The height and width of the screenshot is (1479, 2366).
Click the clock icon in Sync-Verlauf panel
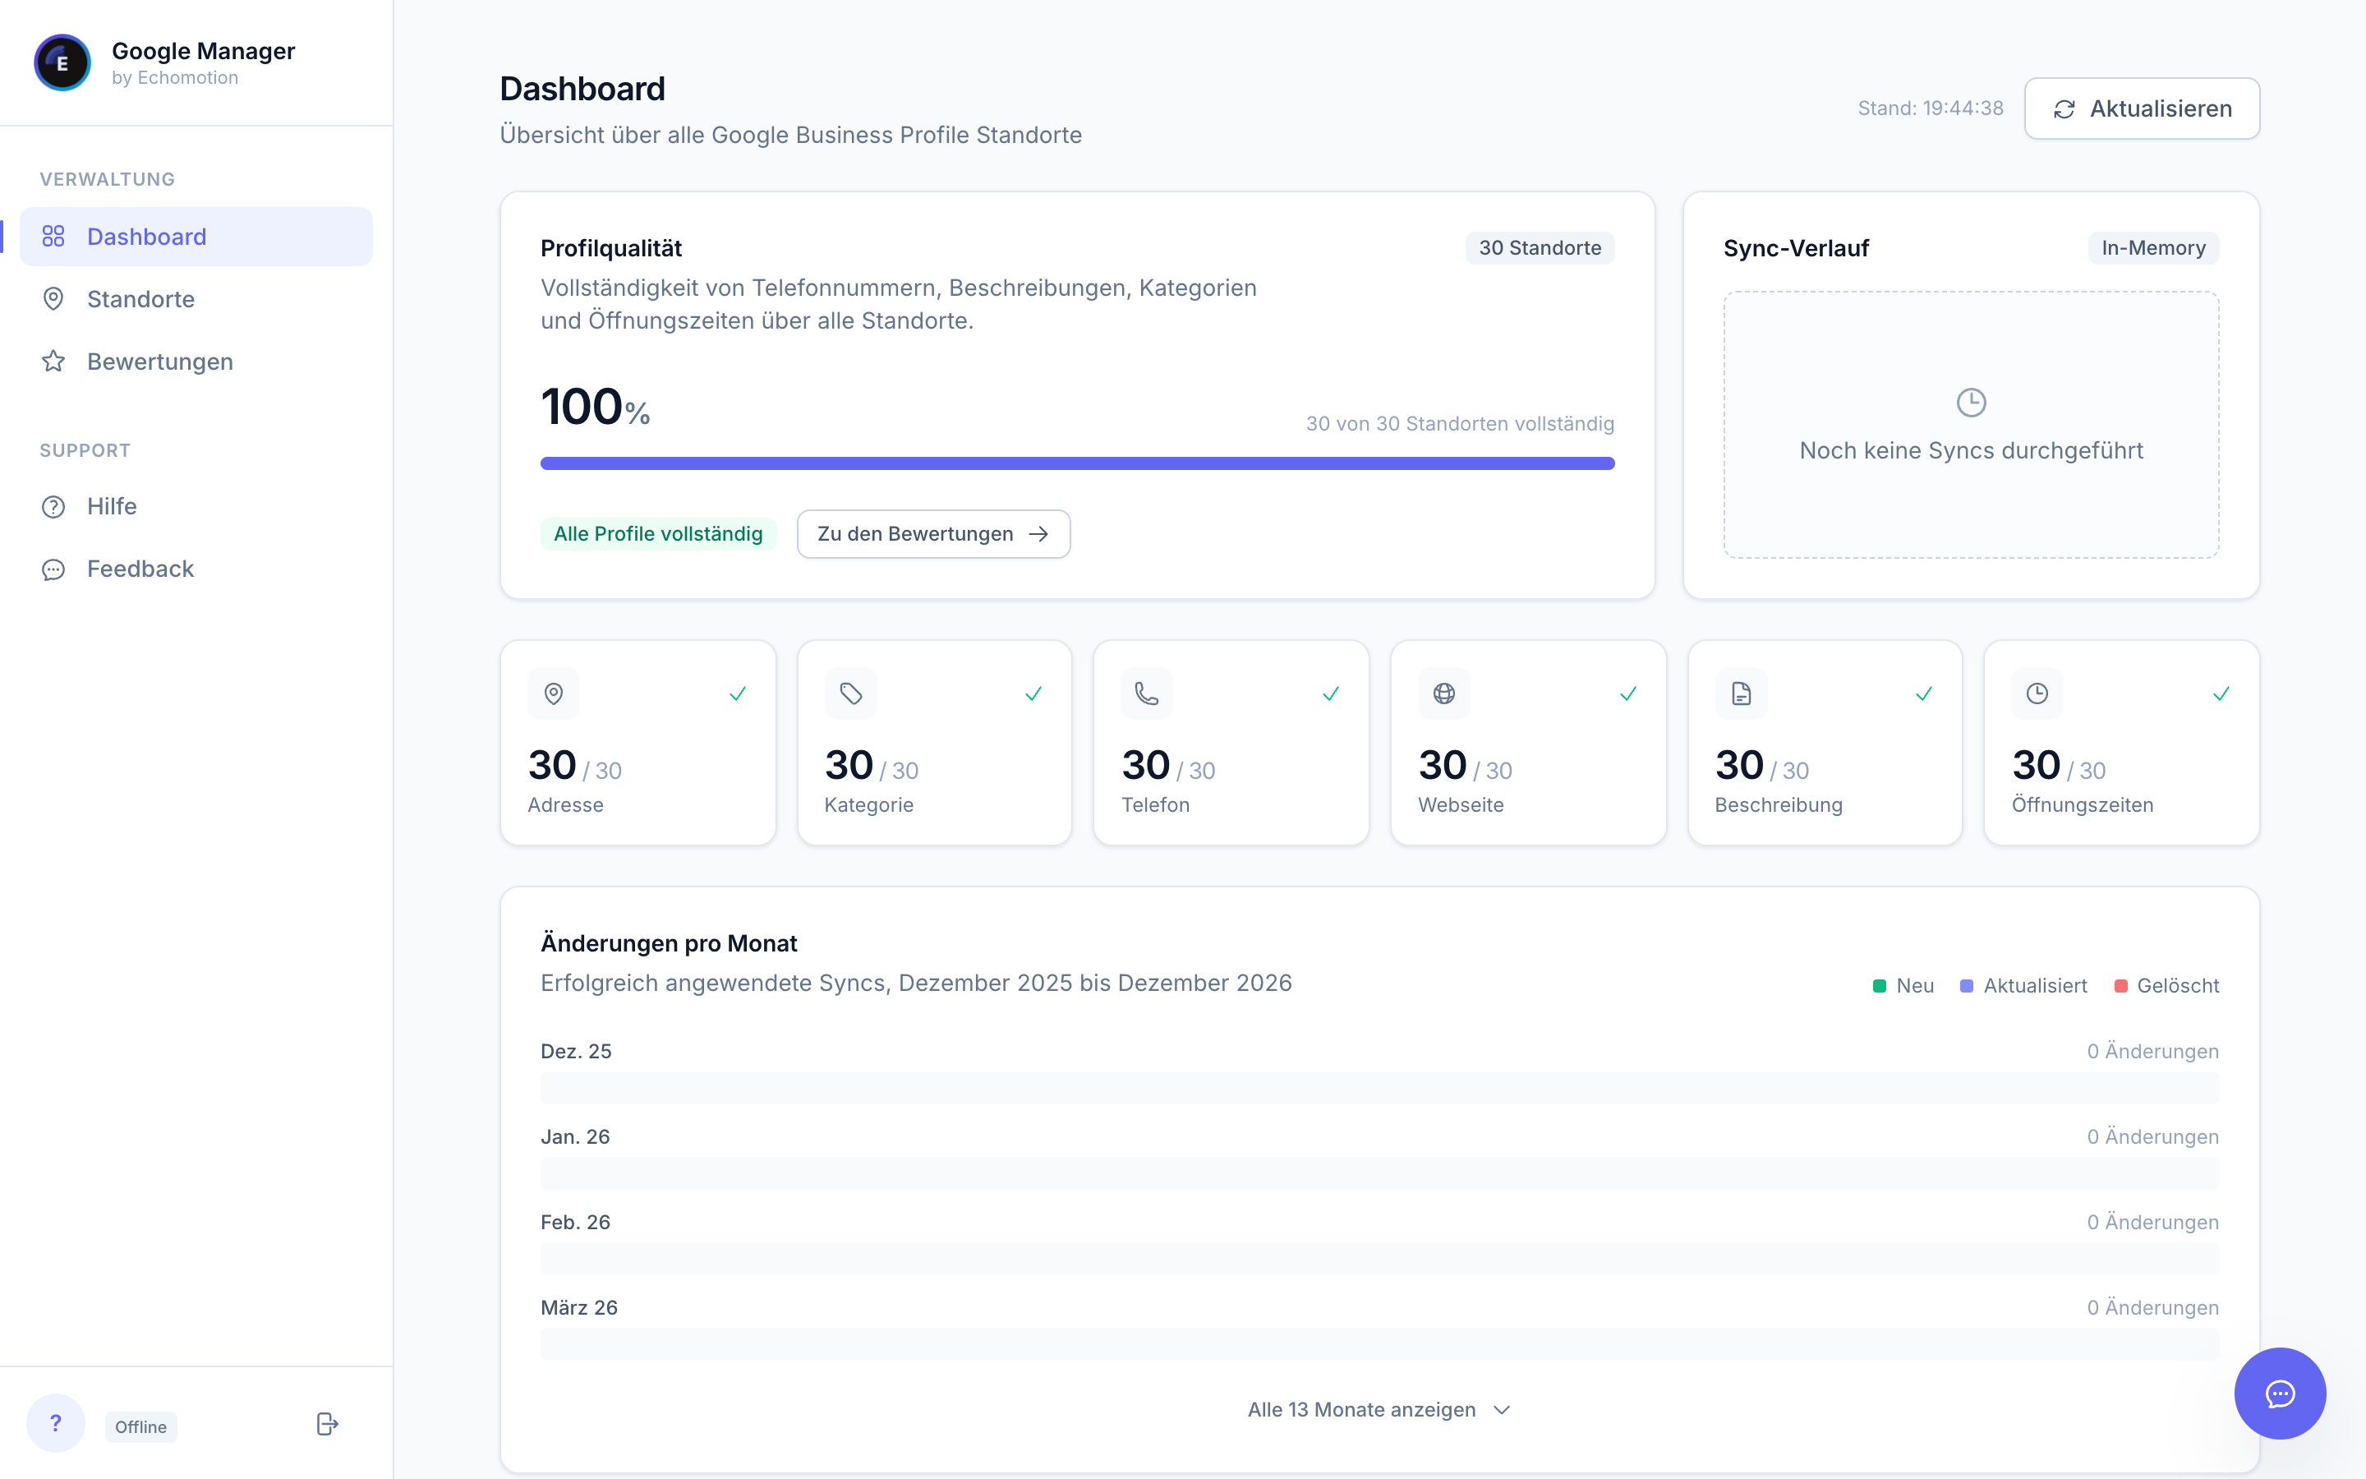coord(1971,402)
